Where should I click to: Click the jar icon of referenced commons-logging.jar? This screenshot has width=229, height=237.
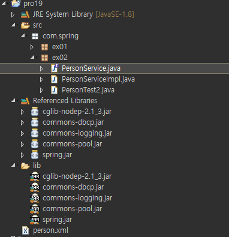[35, 133]
